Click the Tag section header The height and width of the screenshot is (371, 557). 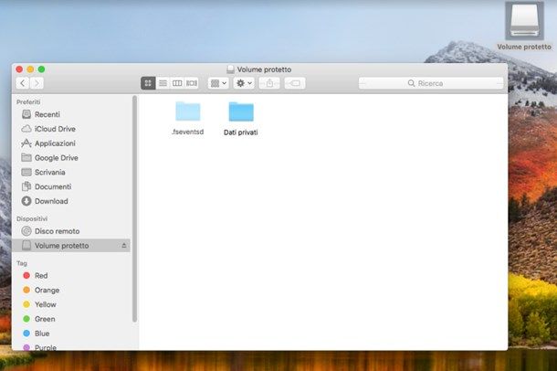pyautogui.click(x=22, y=263)
